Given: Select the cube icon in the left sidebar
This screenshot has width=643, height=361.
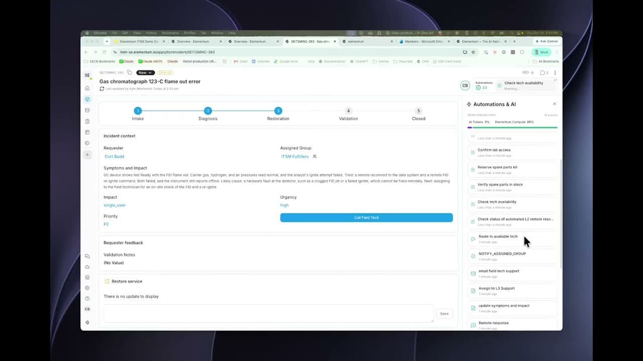Looking at the screenshot, I should 87,99.
